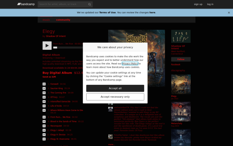
Task: Play track 13 Elegy III: Overcome
Action: tap(44, 139)
